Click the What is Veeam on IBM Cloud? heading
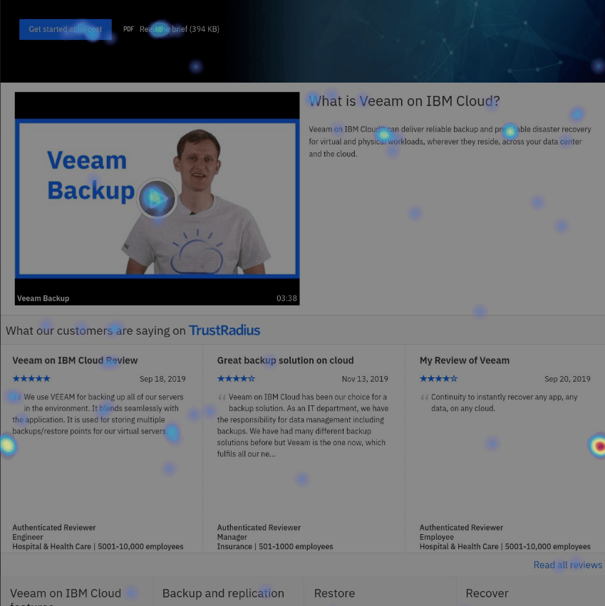Image resolution: width=605 pixels, height=606 pixels. [404, 101]
